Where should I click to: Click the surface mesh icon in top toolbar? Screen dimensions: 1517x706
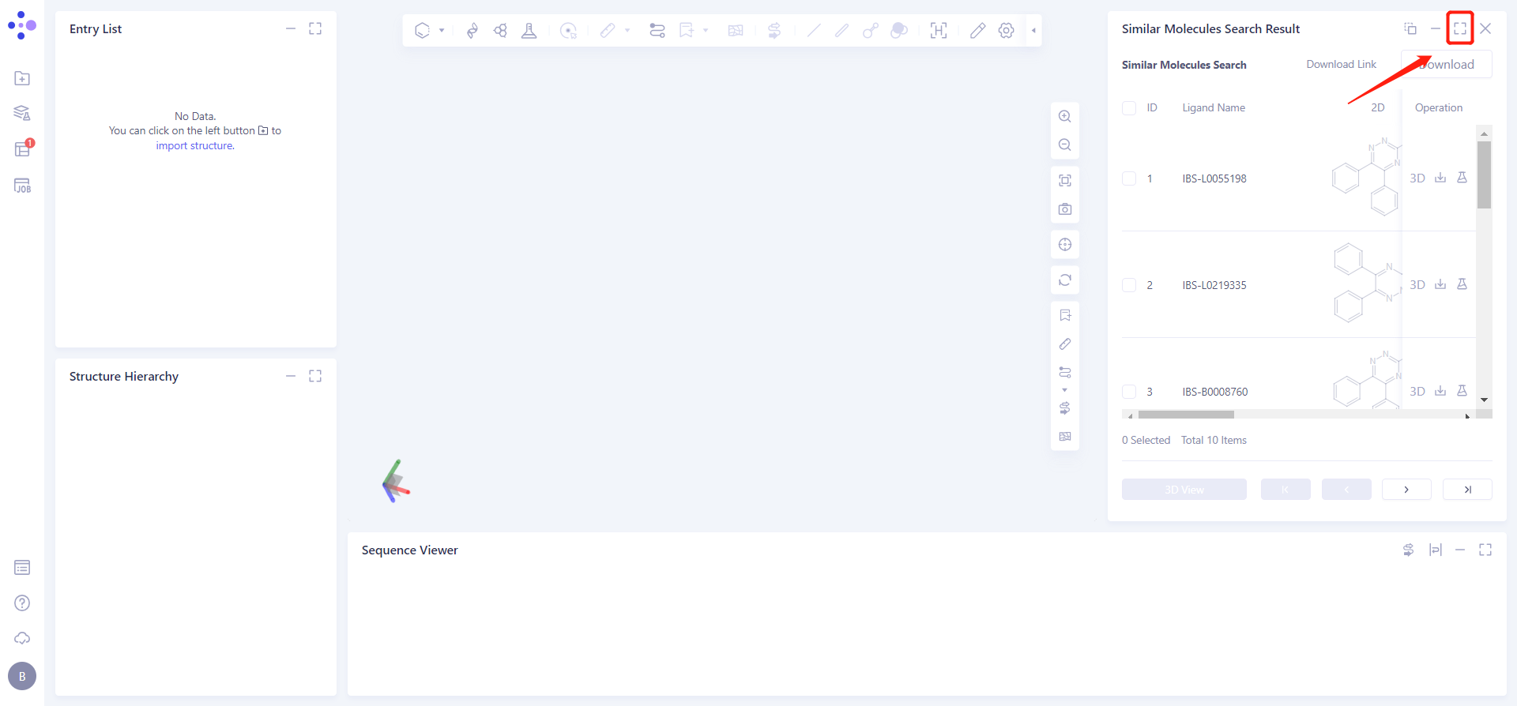coord(736,31)
